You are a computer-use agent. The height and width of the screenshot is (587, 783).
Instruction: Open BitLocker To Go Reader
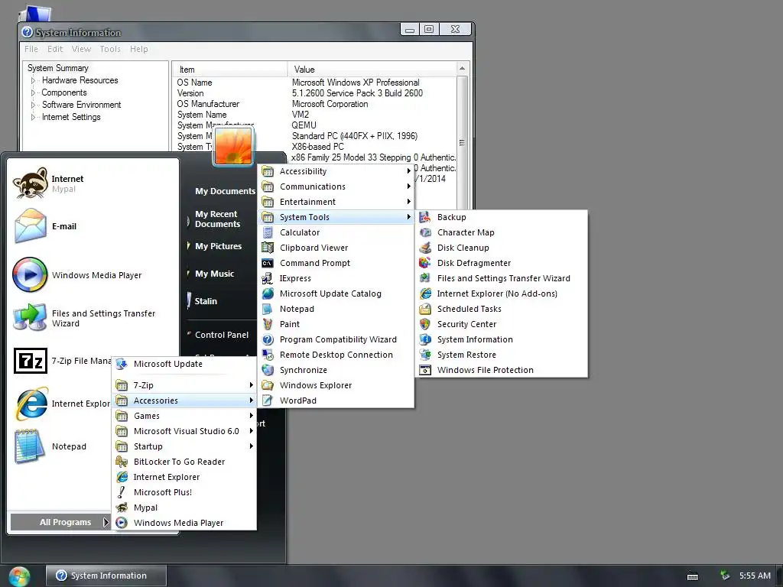click(184, 462)
